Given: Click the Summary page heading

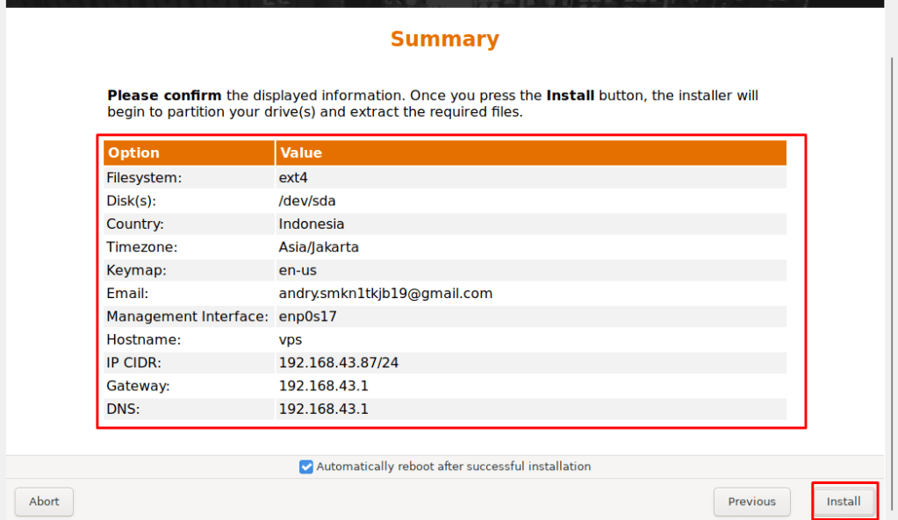Looking at the screenshot, I should click(x=444, y=39).
